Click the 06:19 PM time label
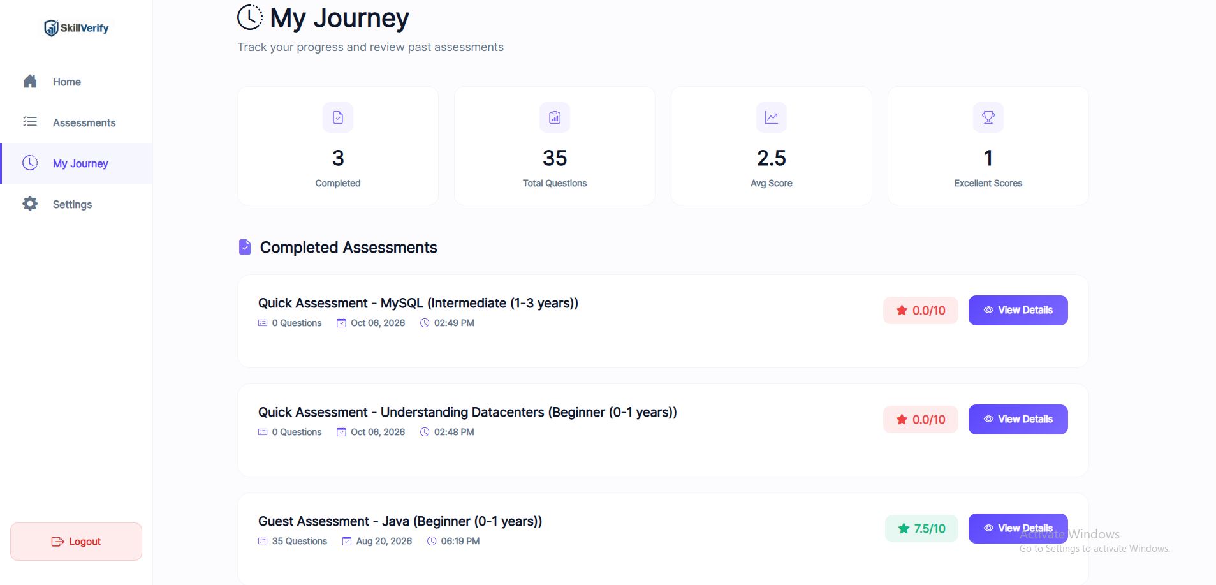1216x585 pixels. [x=460, y=541]
